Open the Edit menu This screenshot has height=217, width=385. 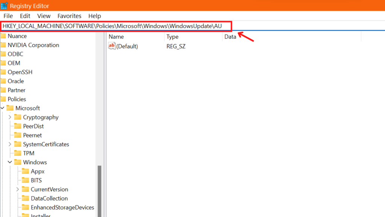point(25,16)
